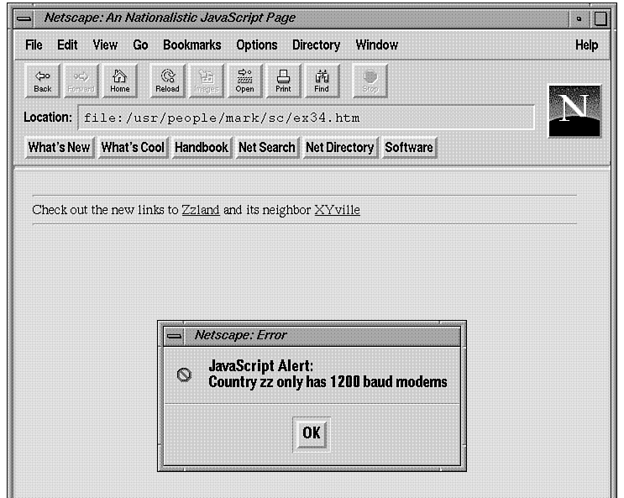Click the Find toolbar icon

pos(322,80)
